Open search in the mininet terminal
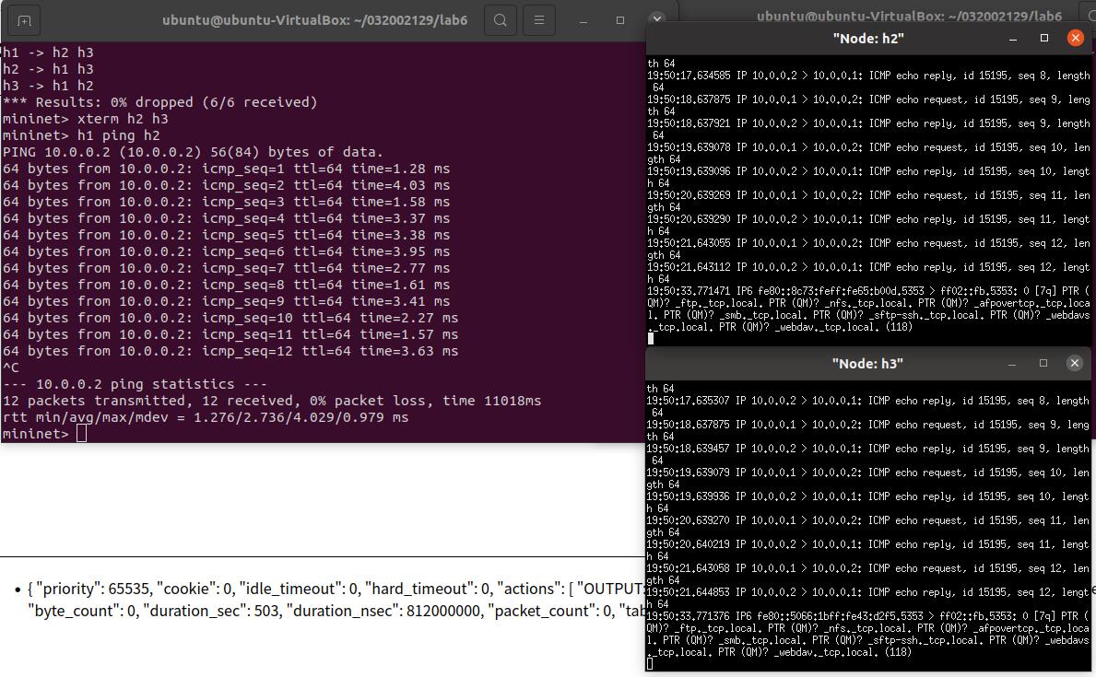 pos(501,20)
